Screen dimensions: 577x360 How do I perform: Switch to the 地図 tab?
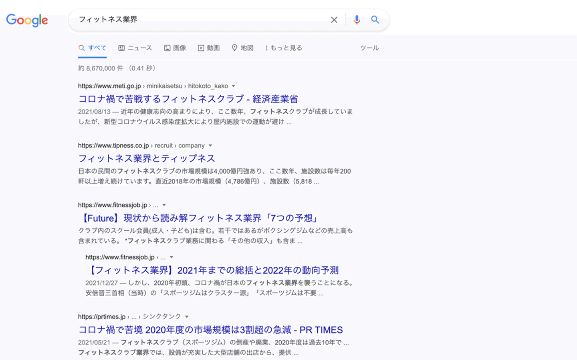[x=242, y=48]
